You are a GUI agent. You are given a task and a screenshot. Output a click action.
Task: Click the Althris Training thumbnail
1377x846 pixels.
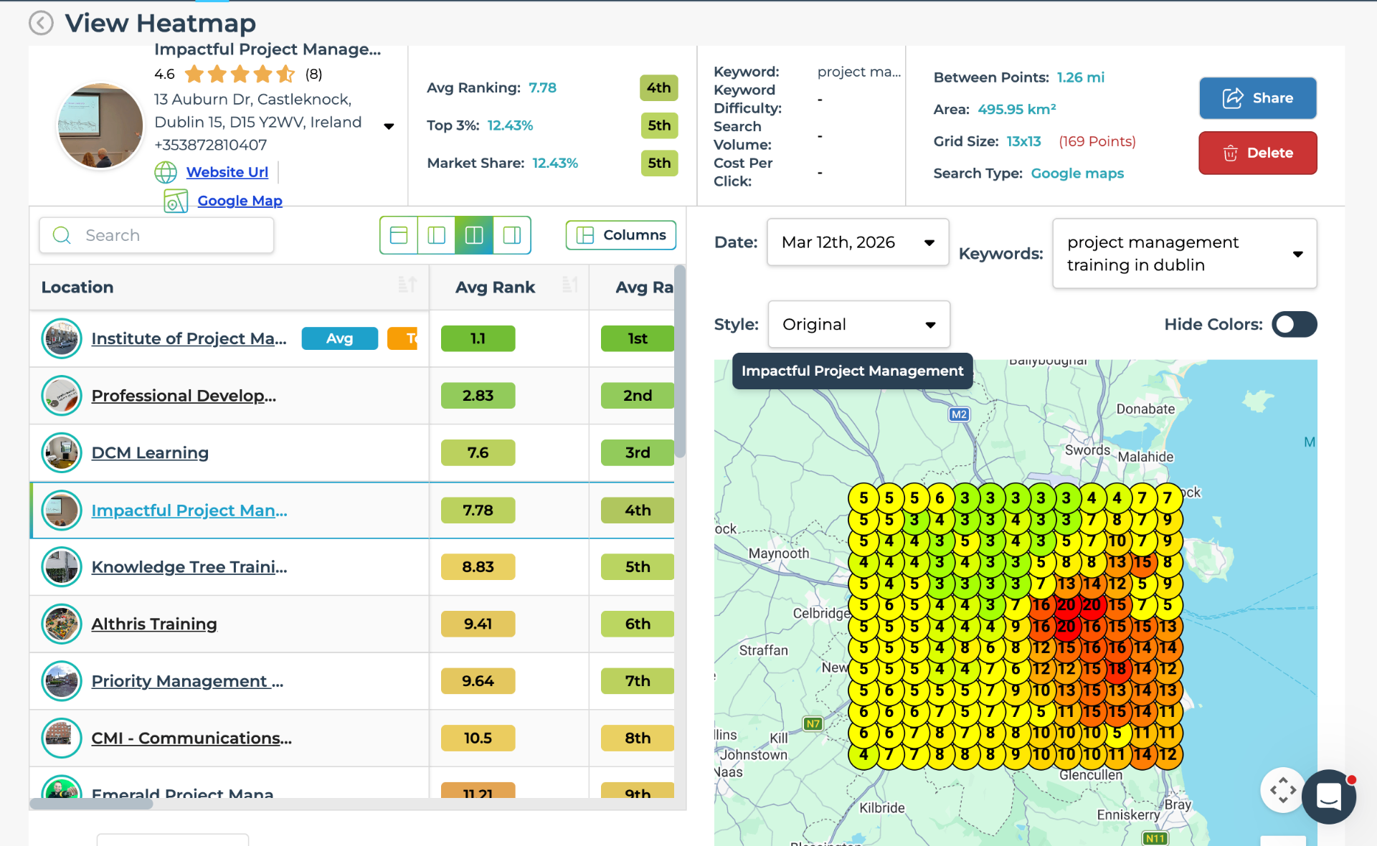coord(62,624)
